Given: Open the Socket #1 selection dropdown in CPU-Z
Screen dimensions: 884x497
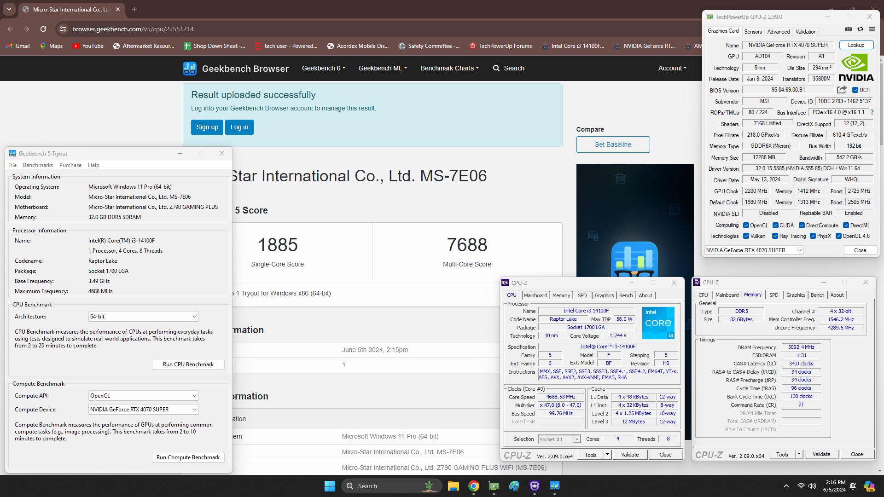Looking at the screenshot, I should point(559,439).
